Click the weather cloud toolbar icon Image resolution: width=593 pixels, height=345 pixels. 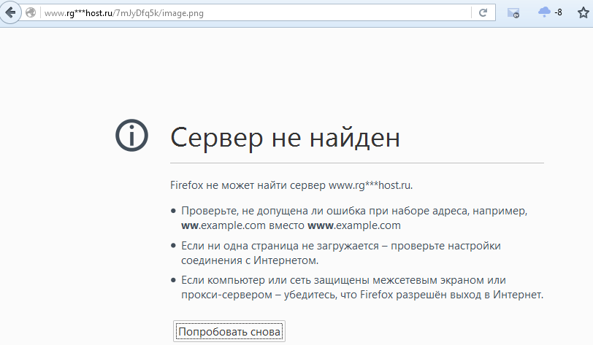pos(544,12)
